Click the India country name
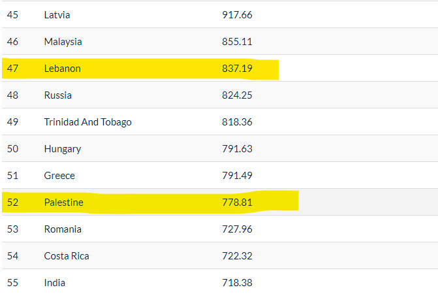 (55, 283)
